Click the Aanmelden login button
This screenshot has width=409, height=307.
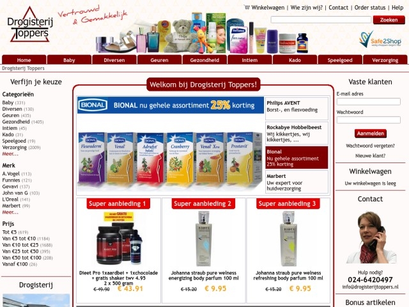371,134
